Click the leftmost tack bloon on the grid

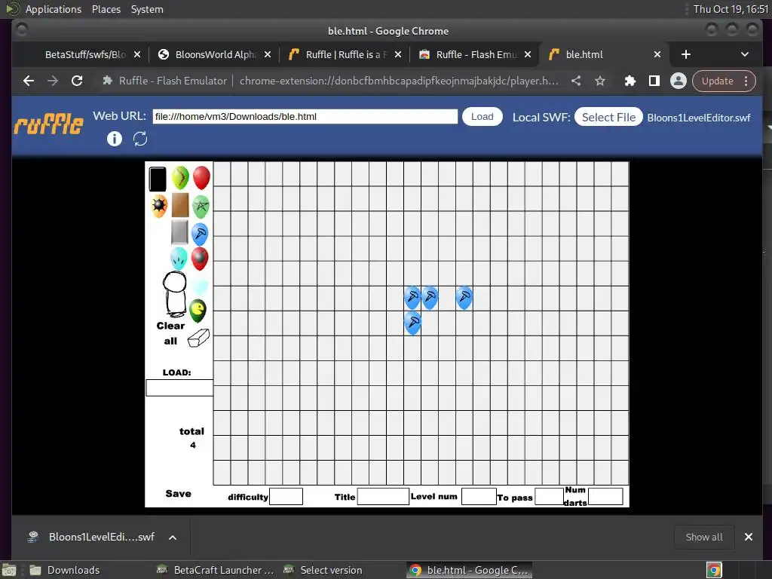click(x=412, y=298)
